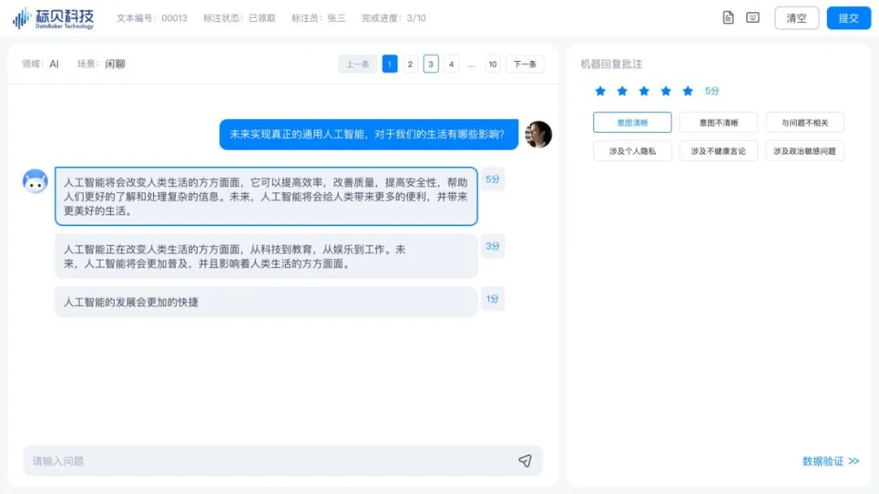Expand the 数据验证 panel
The height and width of the screenshot is (494, 879).
829,461
